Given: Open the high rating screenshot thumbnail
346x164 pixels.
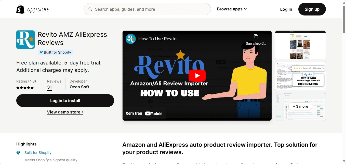Looking at the screenshot, I should (300, 76).
